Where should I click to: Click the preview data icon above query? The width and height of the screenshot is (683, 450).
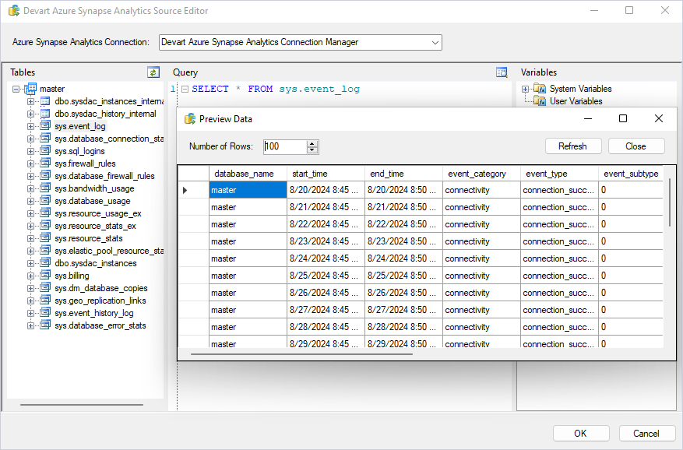(x=502, y=72)
